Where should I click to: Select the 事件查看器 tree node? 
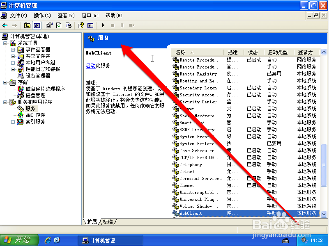coord(38,50)
